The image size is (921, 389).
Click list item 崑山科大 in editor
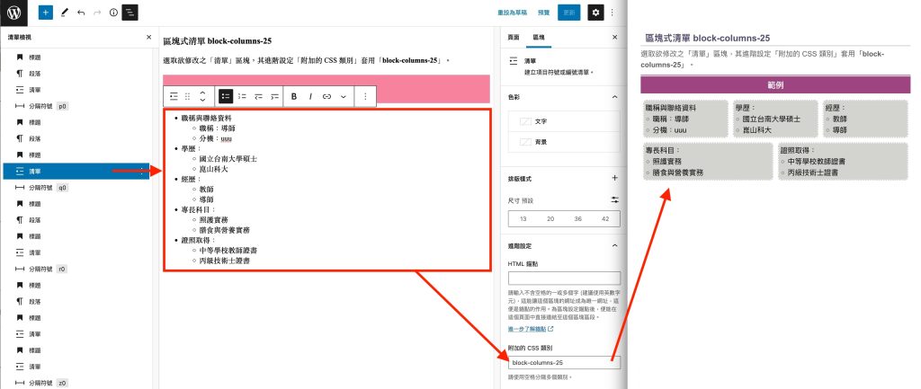point(213,169)
